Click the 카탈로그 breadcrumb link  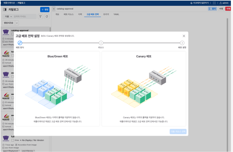pyautogui.click(x=21, y=3)
